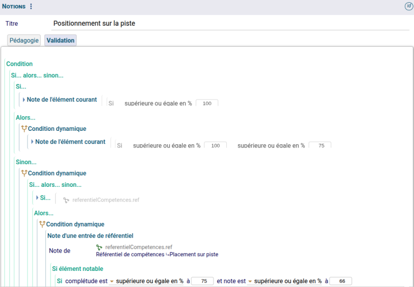Click the nested Alors... label
The height and width of the screenshot is (287, 414).
point(44,213)
